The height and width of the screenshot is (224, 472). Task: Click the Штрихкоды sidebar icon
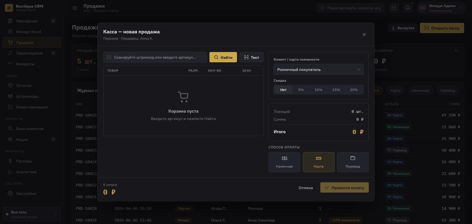point(10,96)
